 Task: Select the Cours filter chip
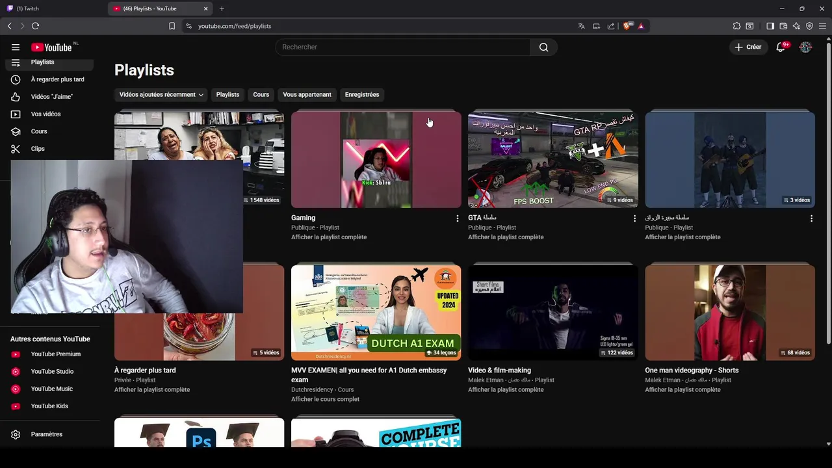click(261, 95)
